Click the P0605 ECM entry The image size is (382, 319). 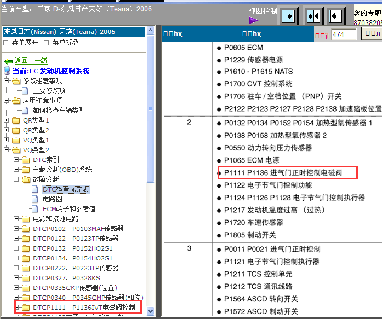coord(244,48)
